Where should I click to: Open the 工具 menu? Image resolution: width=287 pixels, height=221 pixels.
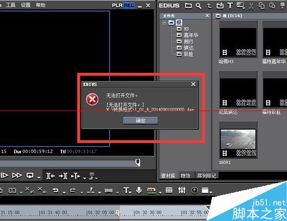[x=11, y=5]
